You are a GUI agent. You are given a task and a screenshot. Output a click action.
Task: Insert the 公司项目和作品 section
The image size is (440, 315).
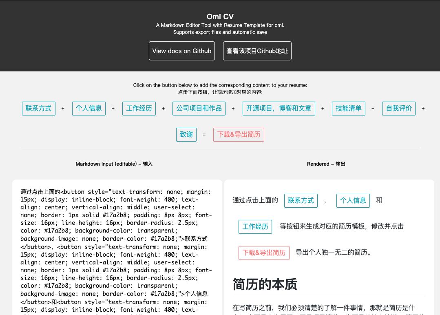199,109
